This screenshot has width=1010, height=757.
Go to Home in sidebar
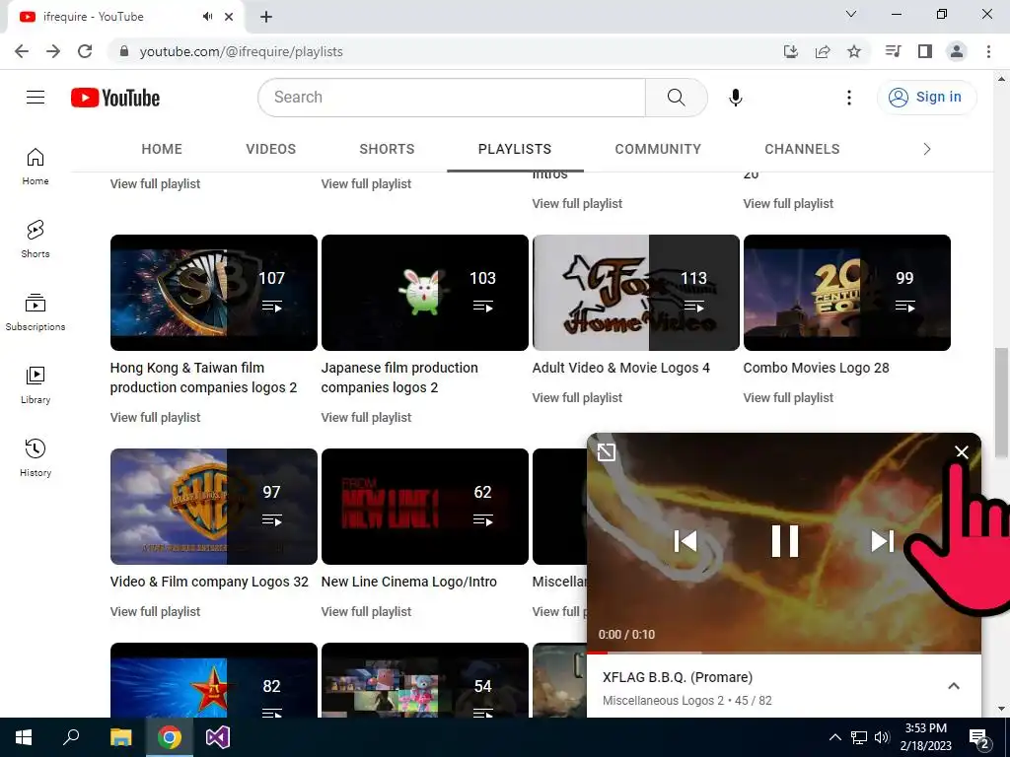[36, 166]
